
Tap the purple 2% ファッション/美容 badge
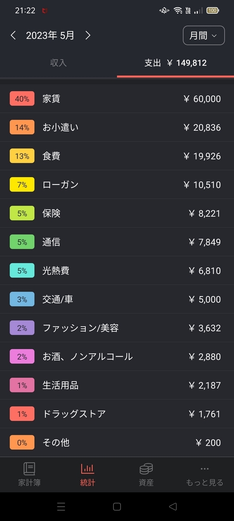22,328
